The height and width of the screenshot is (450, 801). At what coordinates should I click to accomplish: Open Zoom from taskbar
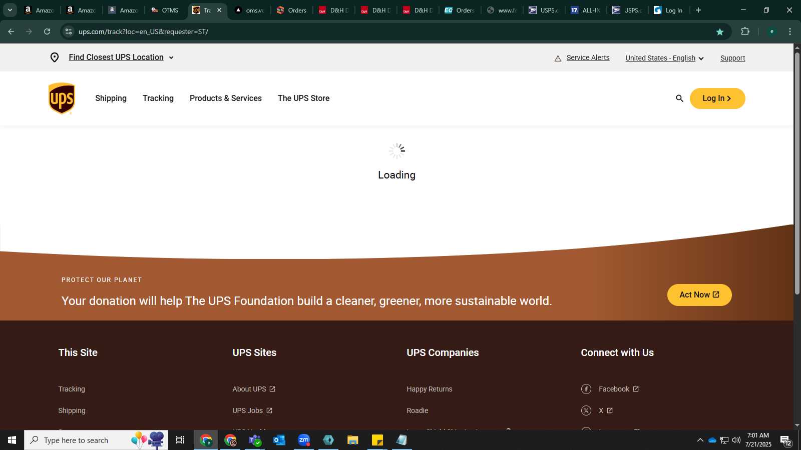point(304,440)
